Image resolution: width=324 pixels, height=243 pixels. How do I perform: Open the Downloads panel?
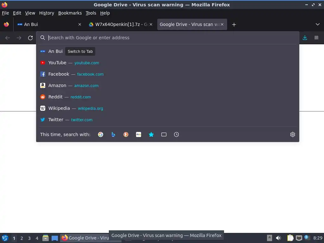pyautogui.click(x=305, y=38)
